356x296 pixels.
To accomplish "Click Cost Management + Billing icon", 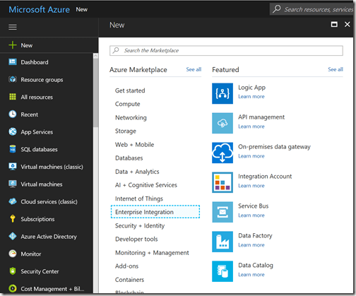I will point(13,288).
